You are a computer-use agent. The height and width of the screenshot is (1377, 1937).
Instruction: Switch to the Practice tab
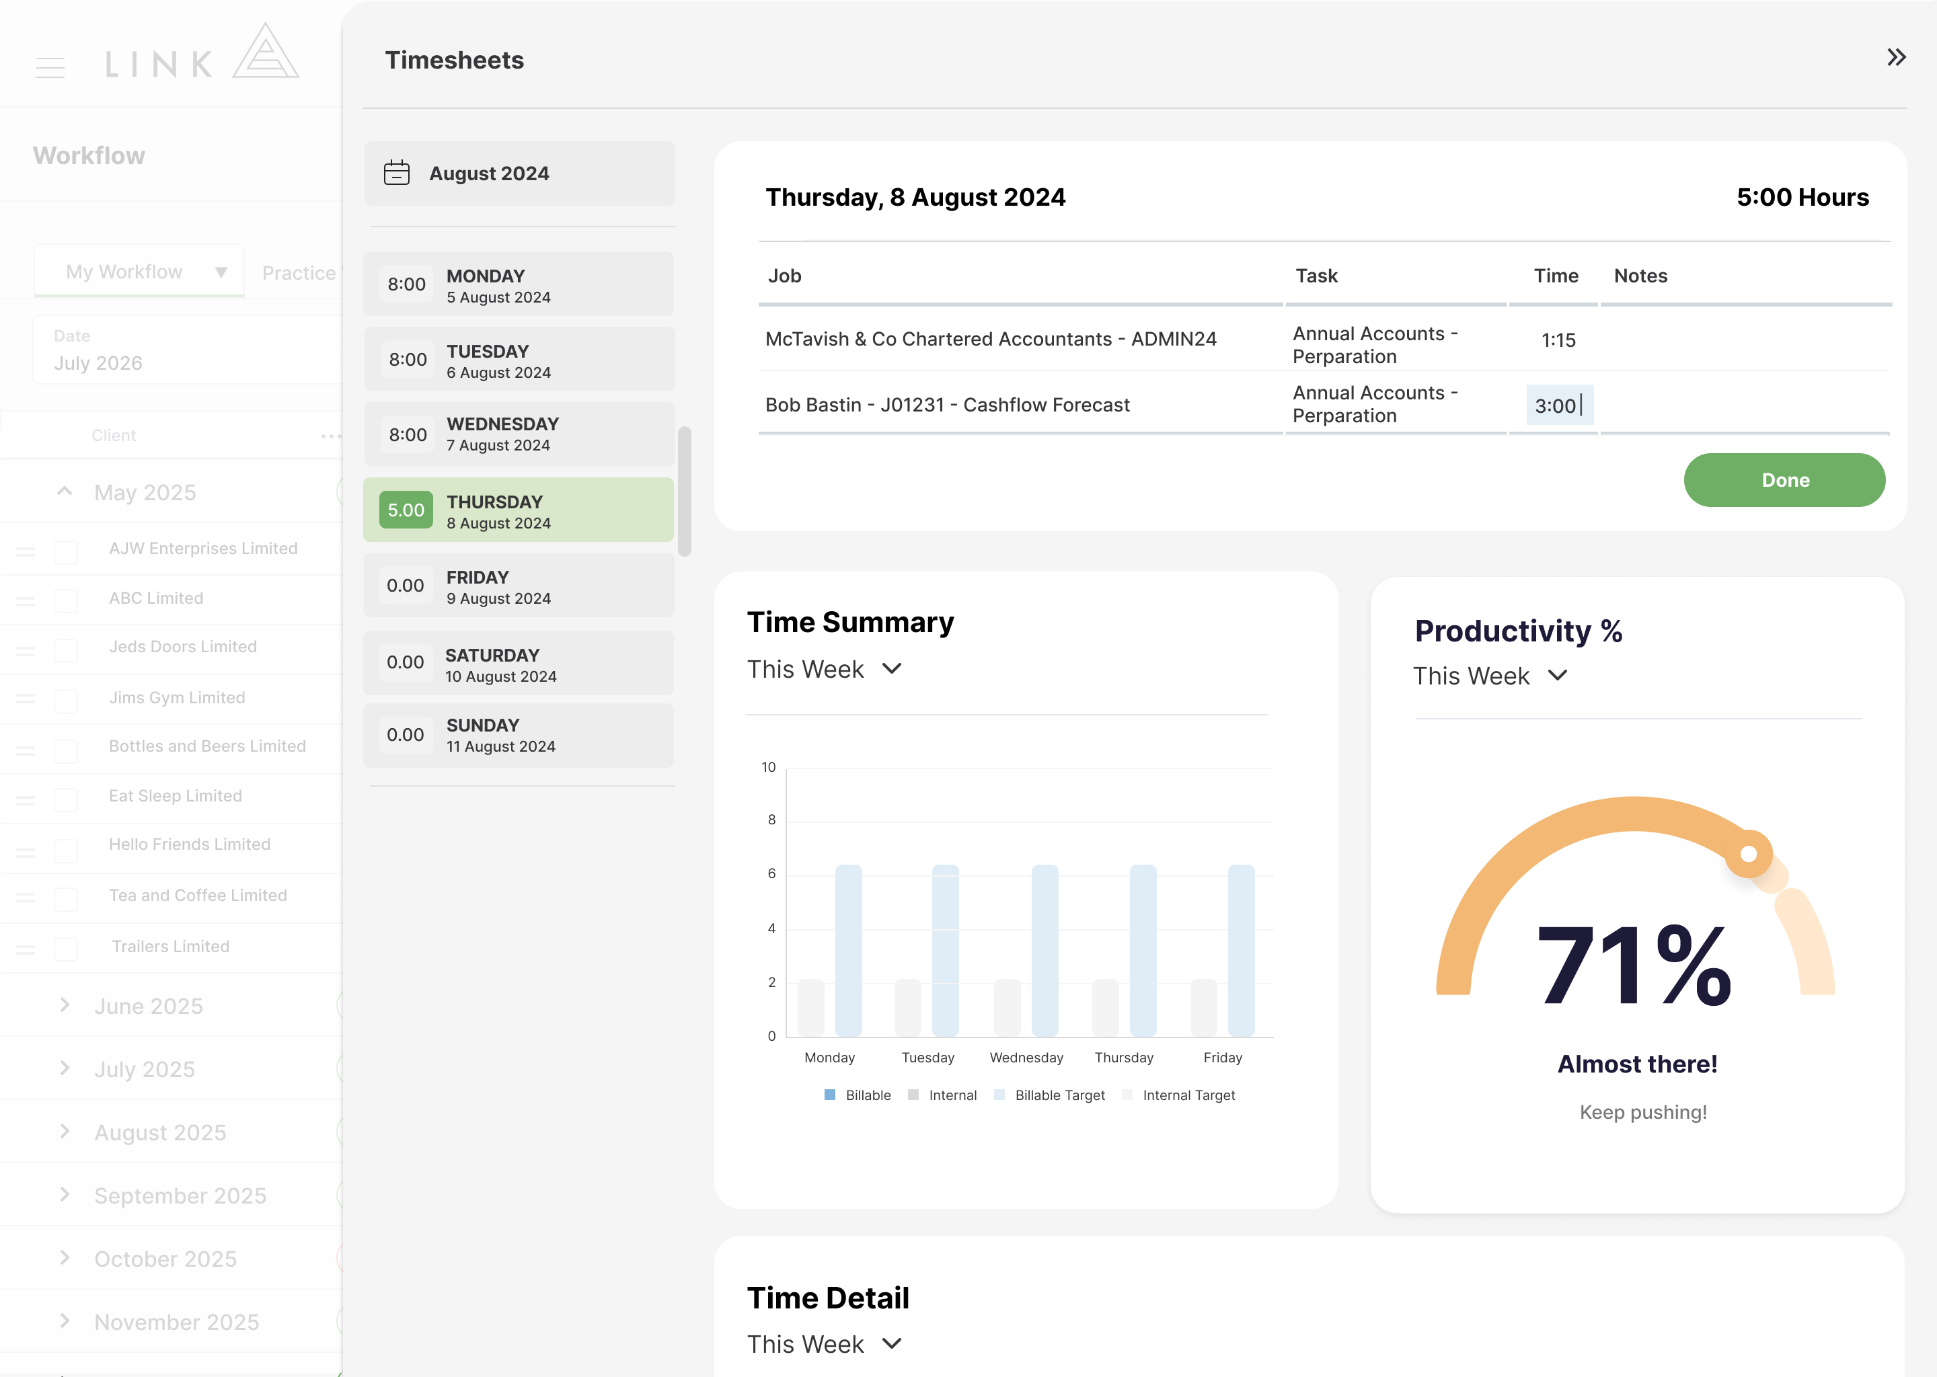299,273
